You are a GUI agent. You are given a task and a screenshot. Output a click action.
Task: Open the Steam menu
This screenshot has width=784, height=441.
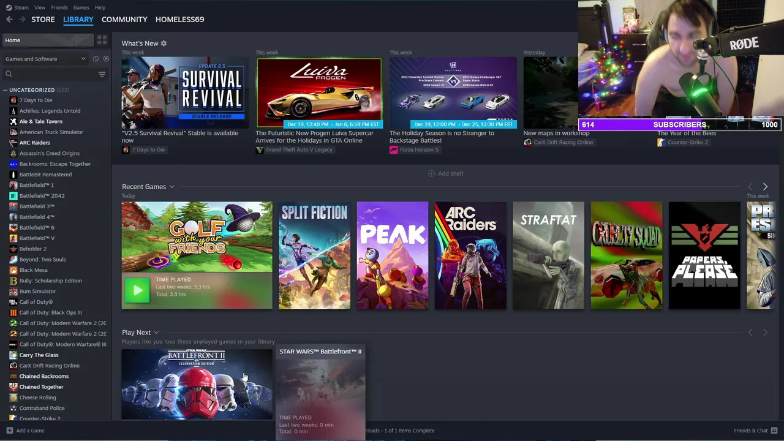[x=21, y=7]
